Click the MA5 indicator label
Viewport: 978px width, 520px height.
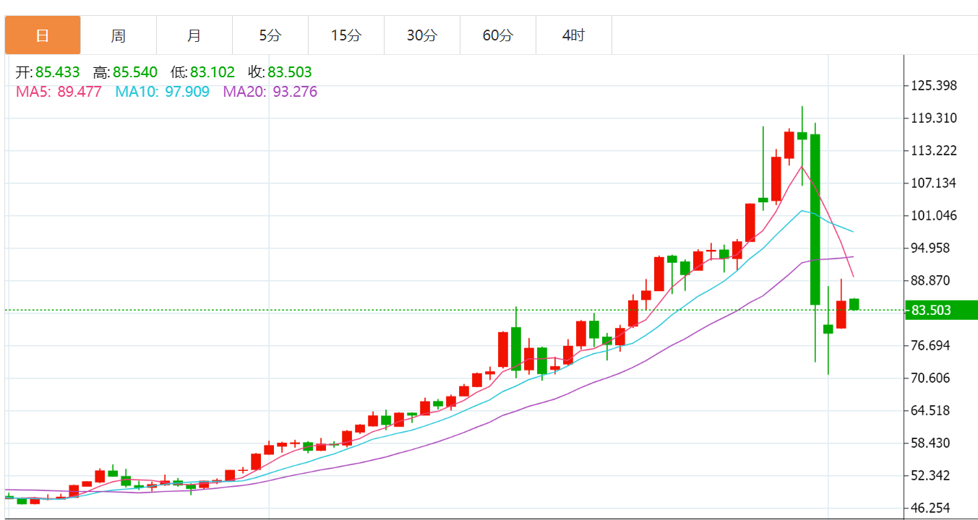tap(59, 92)
